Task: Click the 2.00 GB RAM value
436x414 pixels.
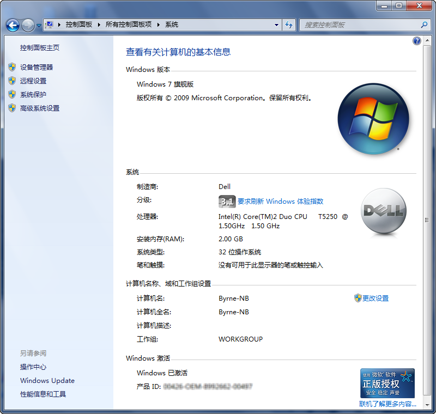Action: 231,239
